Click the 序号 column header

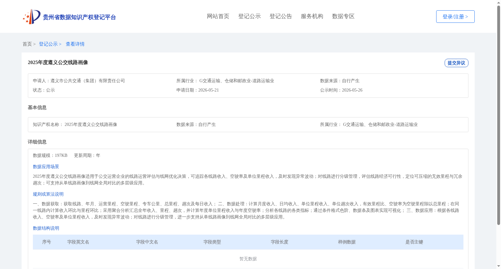pos(47,242)
